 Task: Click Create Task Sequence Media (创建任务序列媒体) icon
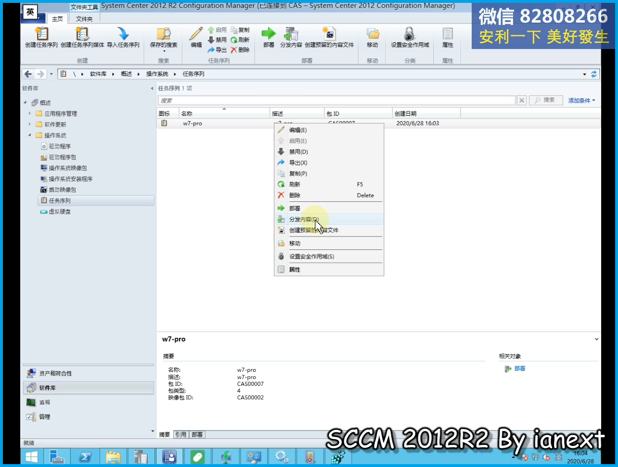tap(82, 38)
